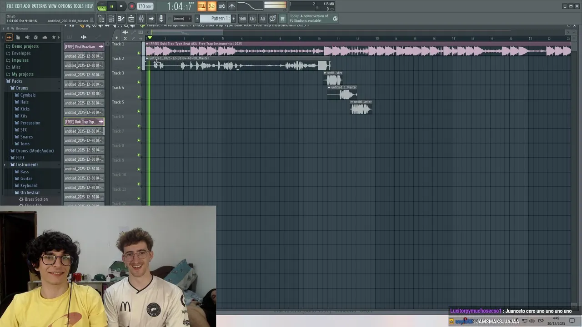Open the ADD menu
This screenshot has width=582, height=327.
(27, 6)
